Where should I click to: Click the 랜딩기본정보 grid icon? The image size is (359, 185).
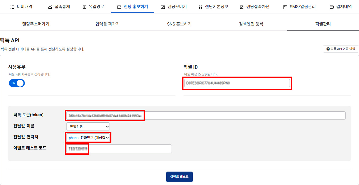pos(200,7)
